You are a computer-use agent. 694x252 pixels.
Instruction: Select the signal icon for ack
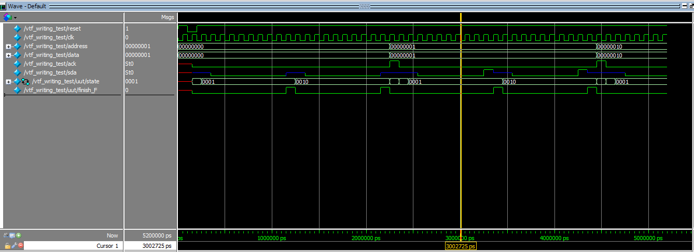[x=17, y=64]
